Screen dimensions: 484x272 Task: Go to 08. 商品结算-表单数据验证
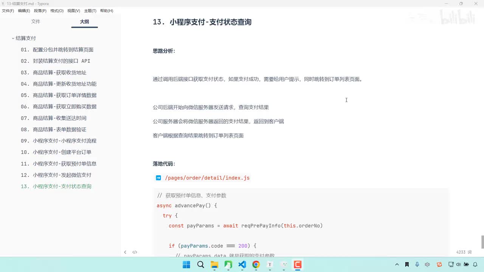click(54, 129)
